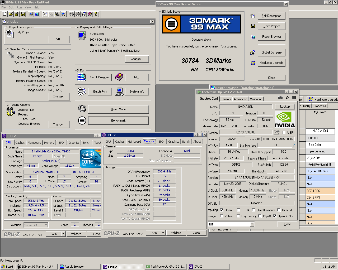Click the Demo mode ring icon in 3DMark toolbar
Screen dimensions: 338x270
tap(72, 14)
